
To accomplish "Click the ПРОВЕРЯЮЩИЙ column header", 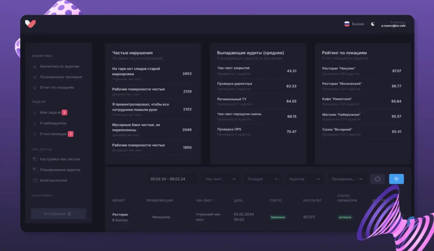I will click(160, 200).
